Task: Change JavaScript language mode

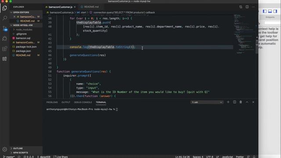Action: pyautogui.click(x=227, y=157)
